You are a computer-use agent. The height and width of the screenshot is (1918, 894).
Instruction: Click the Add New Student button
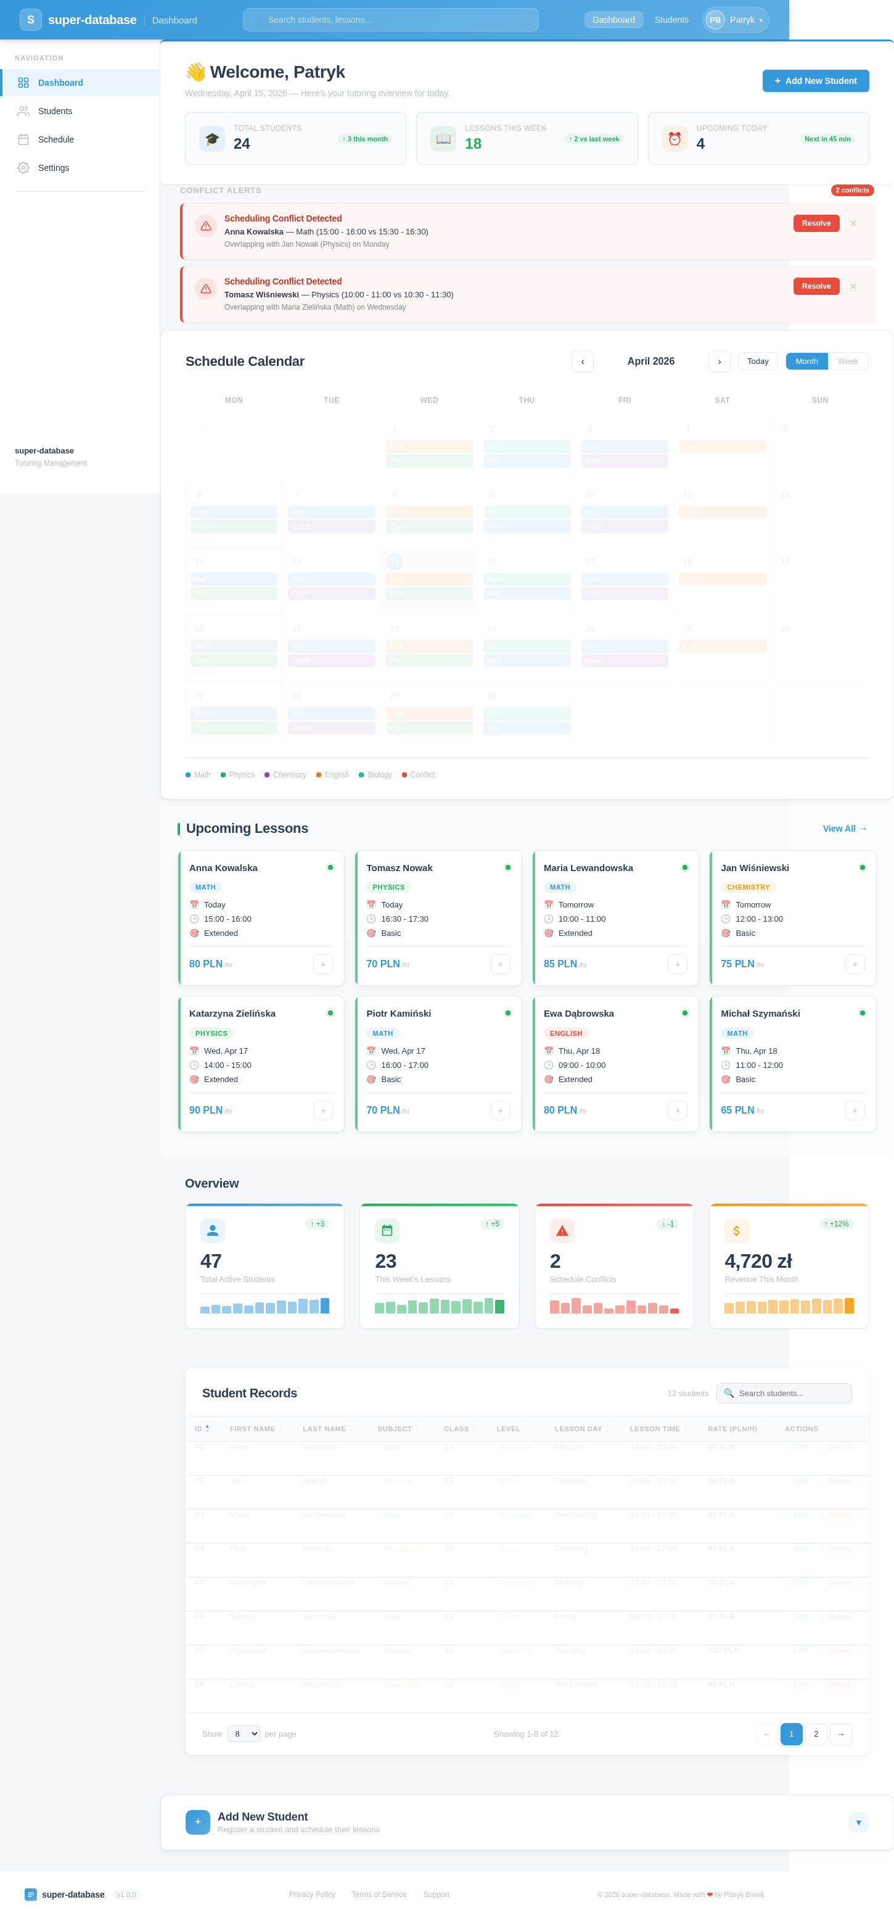coord(815,81)
